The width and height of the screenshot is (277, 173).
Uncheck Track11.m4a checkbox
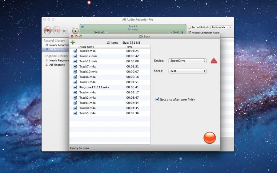click(x=75, y=61)
